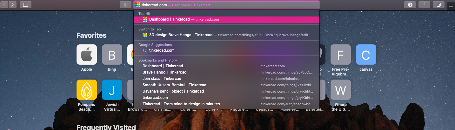
Task: Open Tinkercad | From mind to design entry
Action: click(x=226, y=104)
